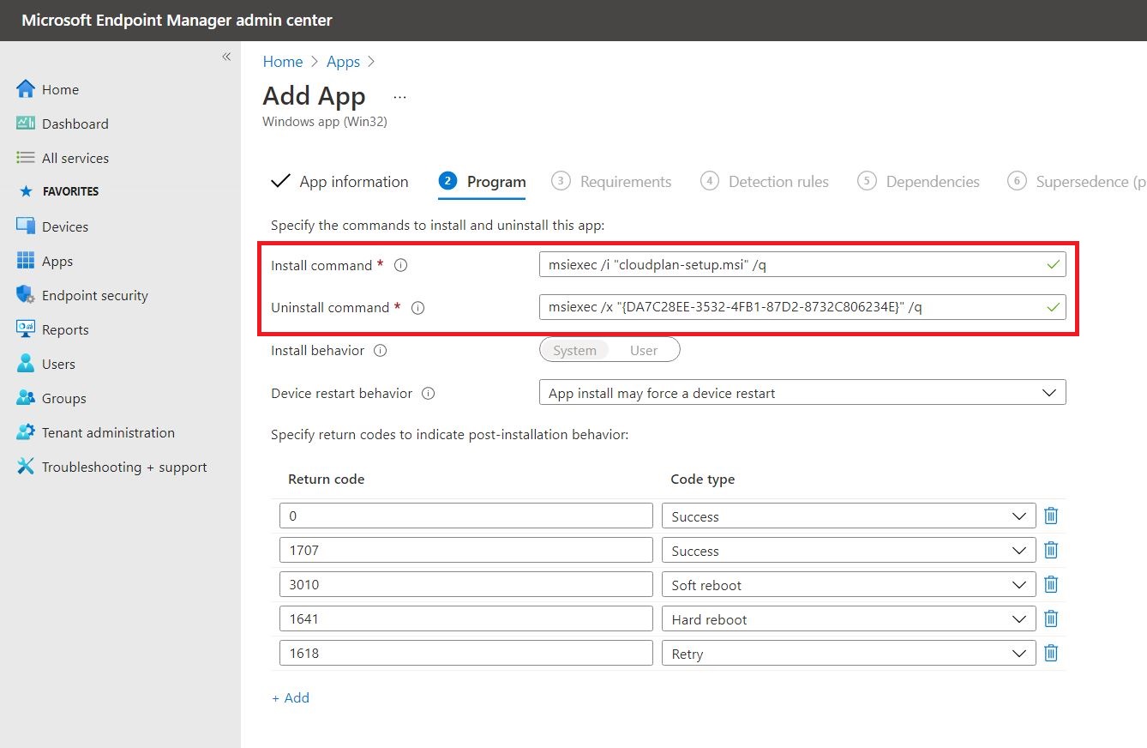
Task: Select Tenant administration in the sidebar
Action: tap(107, 431)
